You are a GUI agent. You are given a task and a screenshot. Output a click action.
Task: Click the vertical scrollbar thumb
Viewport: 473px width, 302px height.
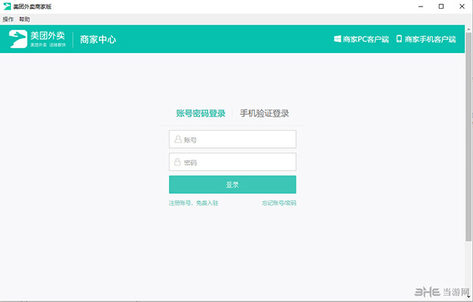point(469,136)
